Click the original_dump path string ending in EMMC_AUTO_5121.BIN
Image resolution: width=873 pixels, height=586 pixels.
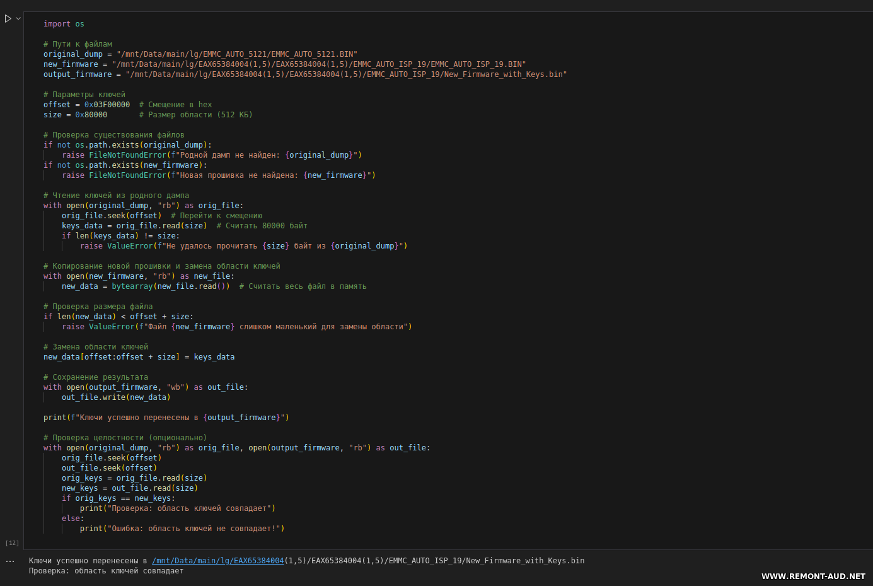tap(237, 54)
